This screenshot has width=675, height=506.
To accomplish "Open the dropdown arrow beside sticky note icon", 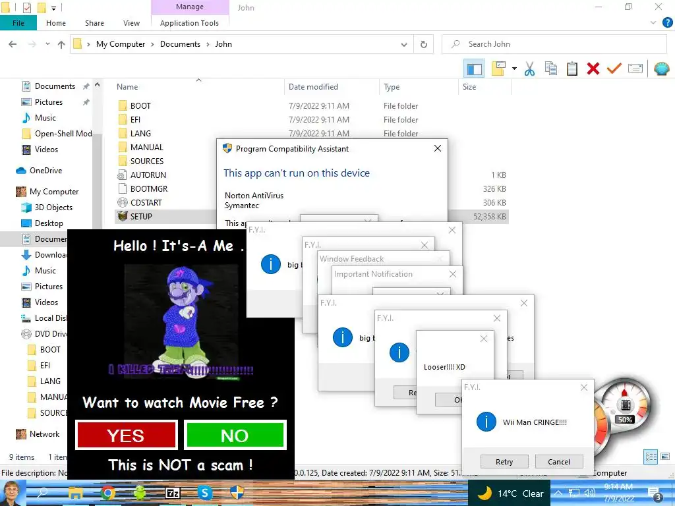I will [x=514, y=69].
